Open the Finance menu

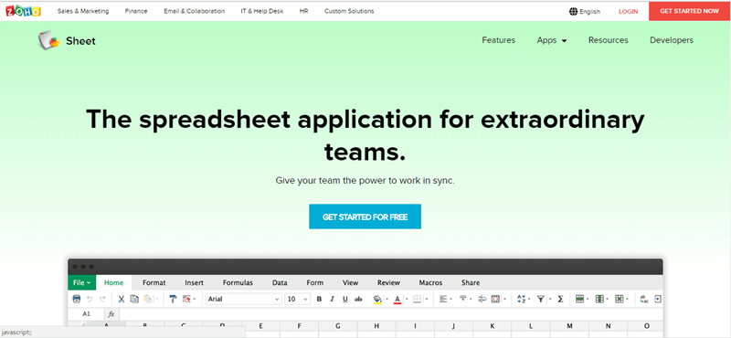click(x=136, y=11)
